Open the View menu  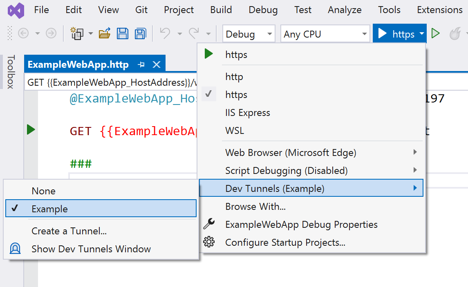pyautogui.click(x=109, y=10)
